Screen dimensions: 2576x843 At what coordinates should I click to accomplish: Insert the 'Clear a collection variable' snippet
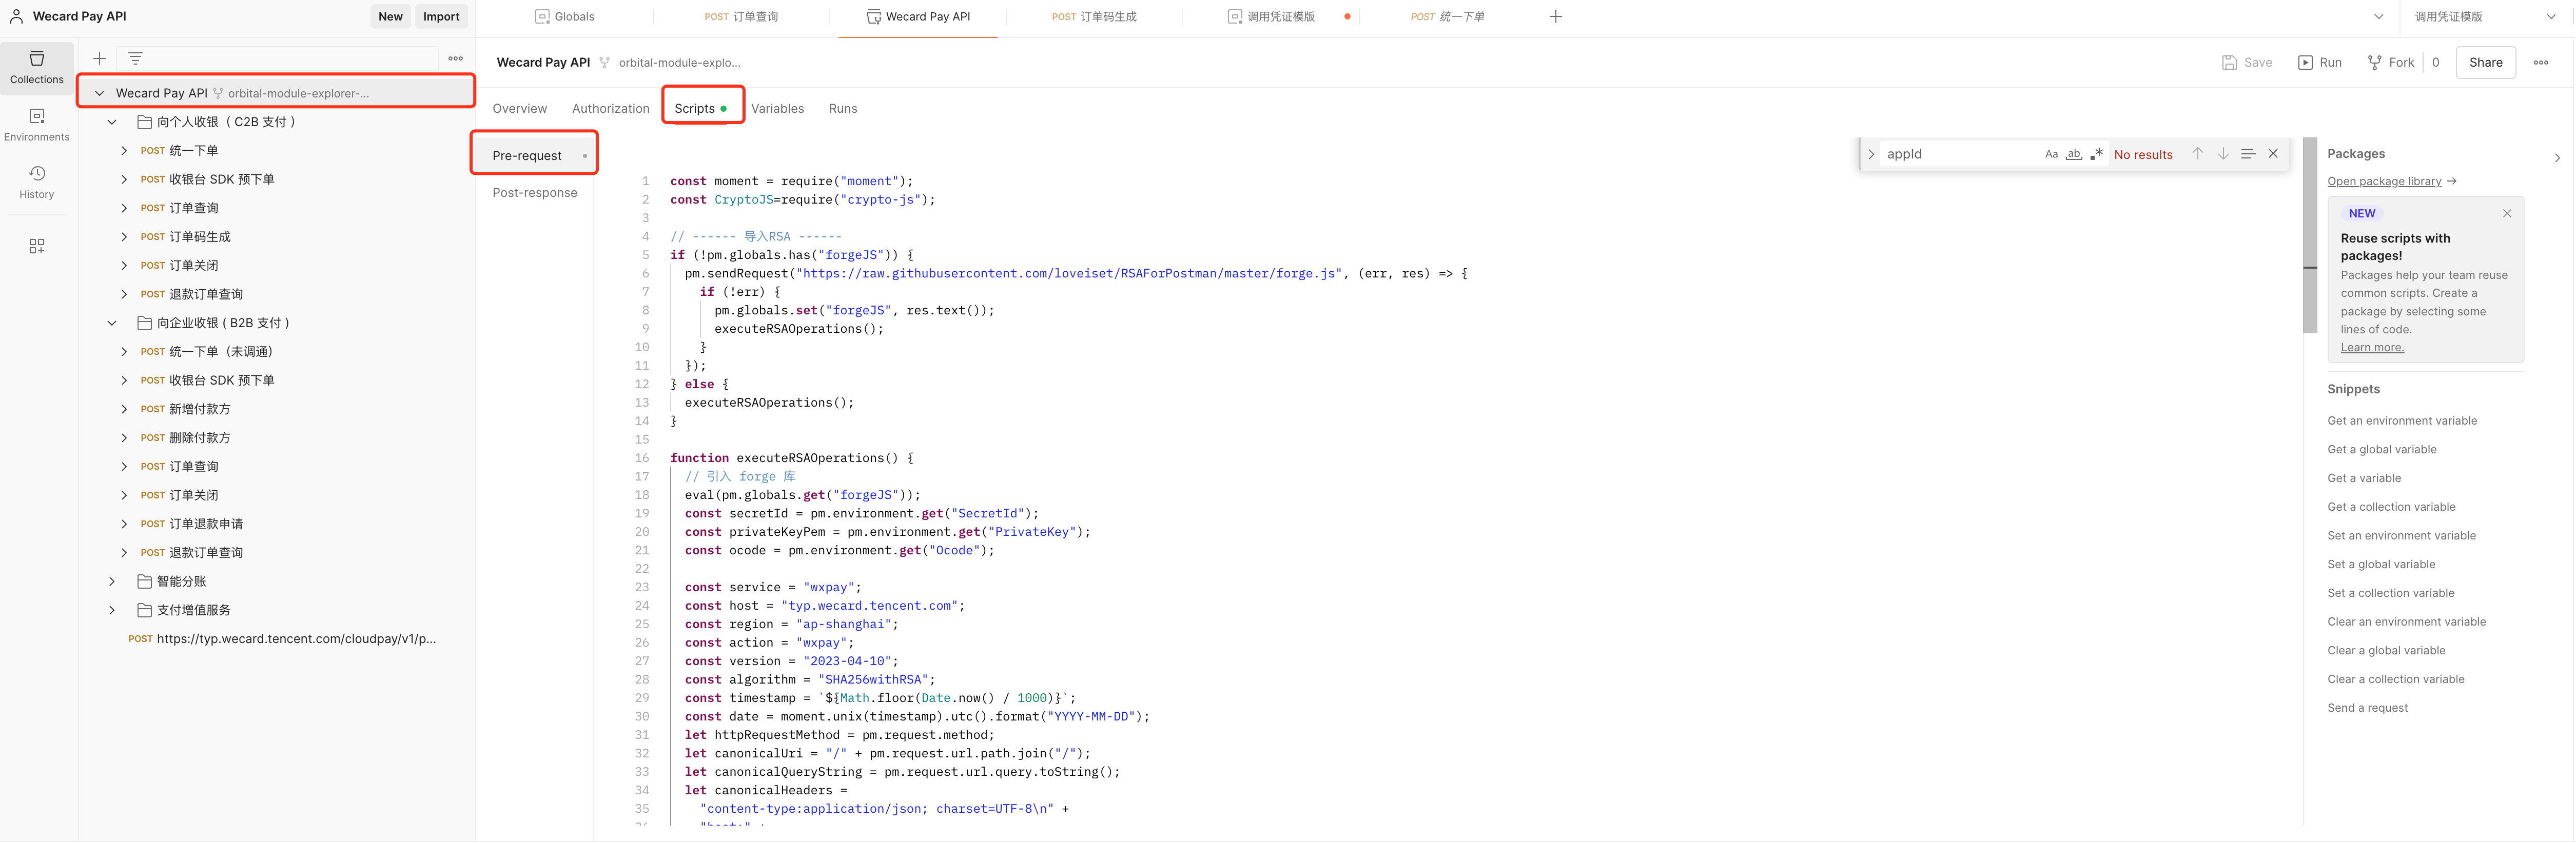tap(2395, 678)
